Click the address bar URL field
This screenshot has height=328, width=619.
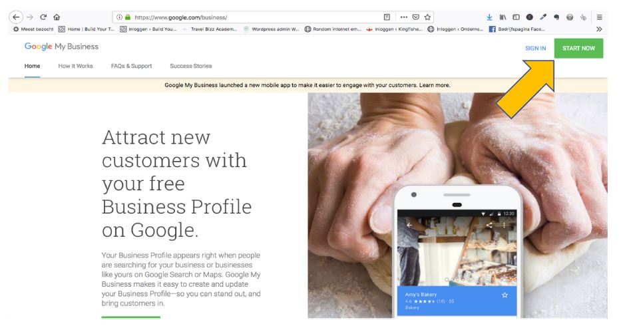[x=253, y=17]
